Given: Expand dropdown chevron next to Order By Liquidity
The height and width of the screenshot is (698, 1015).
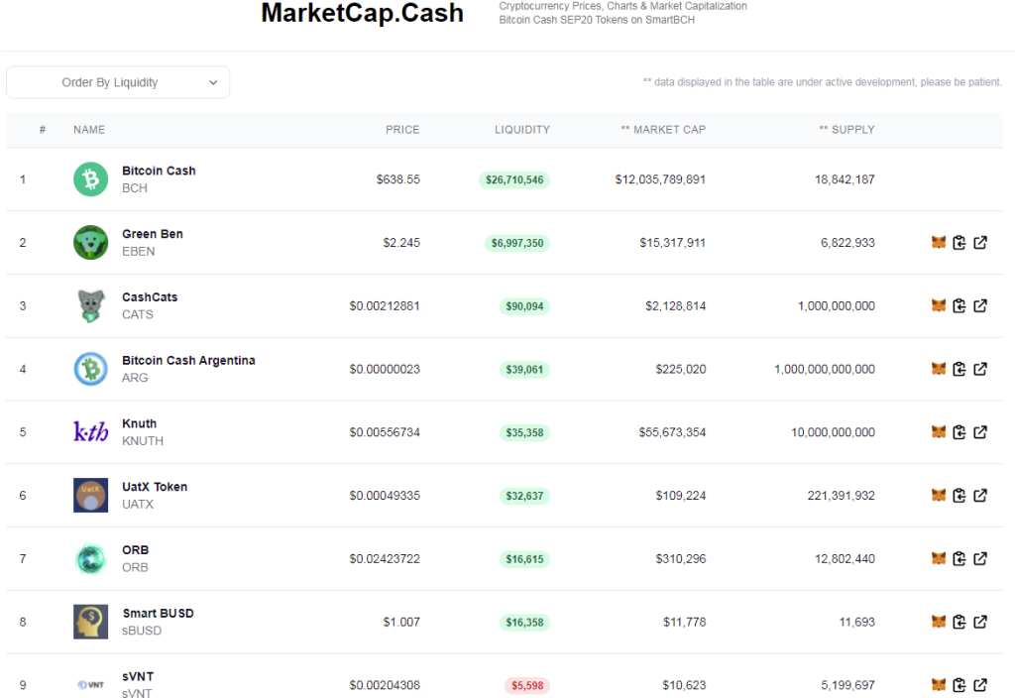Looking at the screenshot, I should click(213, 82).
